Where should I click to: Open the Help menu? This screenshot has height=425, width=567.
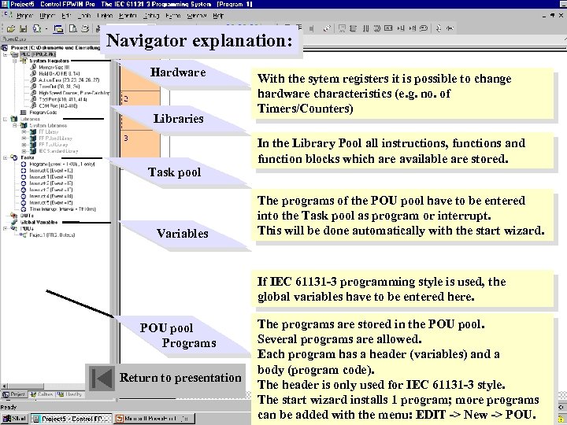pyautogui.click(x=218, y=16)
